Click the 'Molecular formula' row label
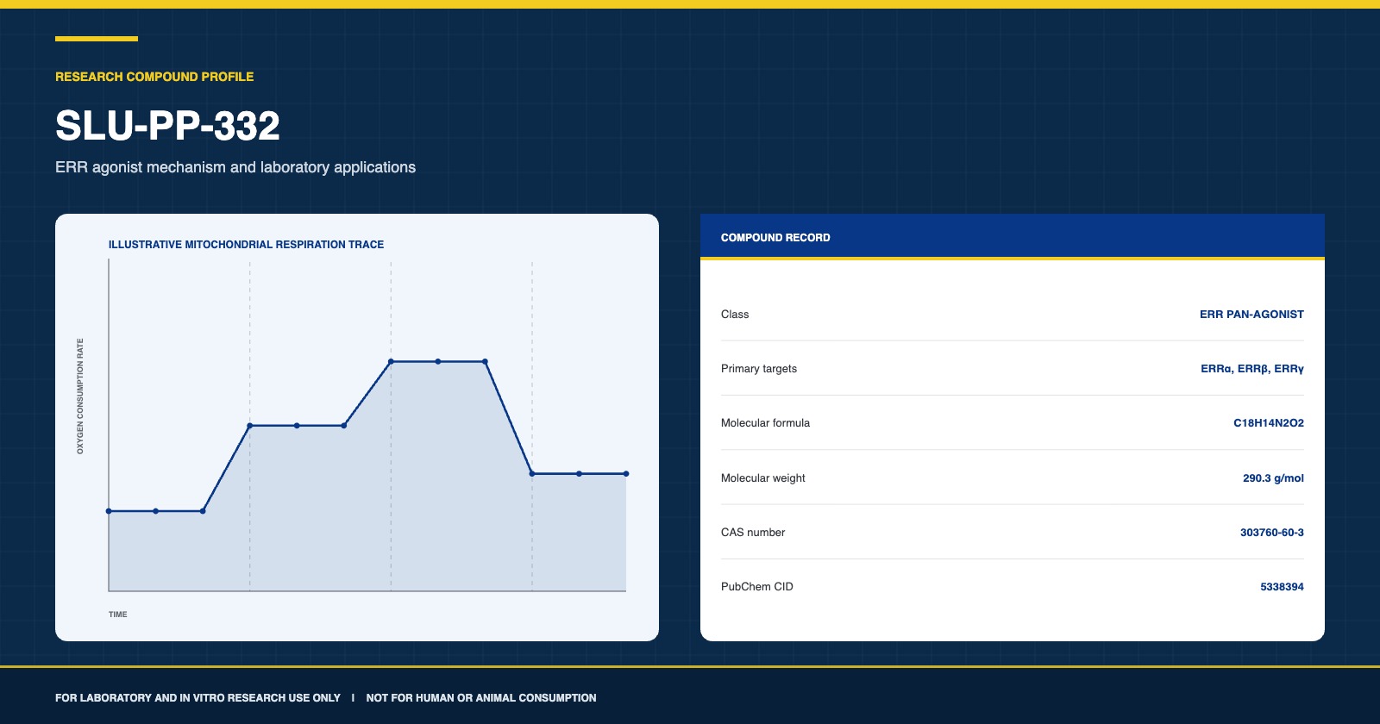 (765, 423)
